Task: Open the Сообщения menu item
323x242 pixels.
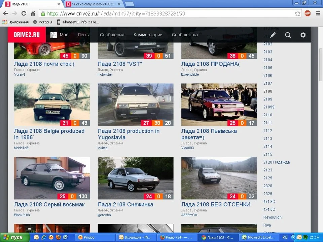Action: pyautogui.click(x=112, y=35)
